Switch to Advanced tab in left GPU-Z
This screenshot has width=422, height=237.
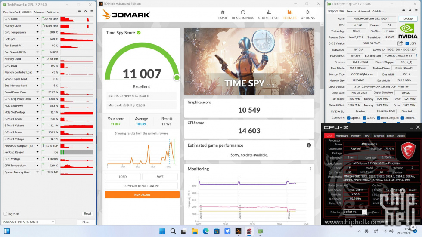(x=39, y=12)
